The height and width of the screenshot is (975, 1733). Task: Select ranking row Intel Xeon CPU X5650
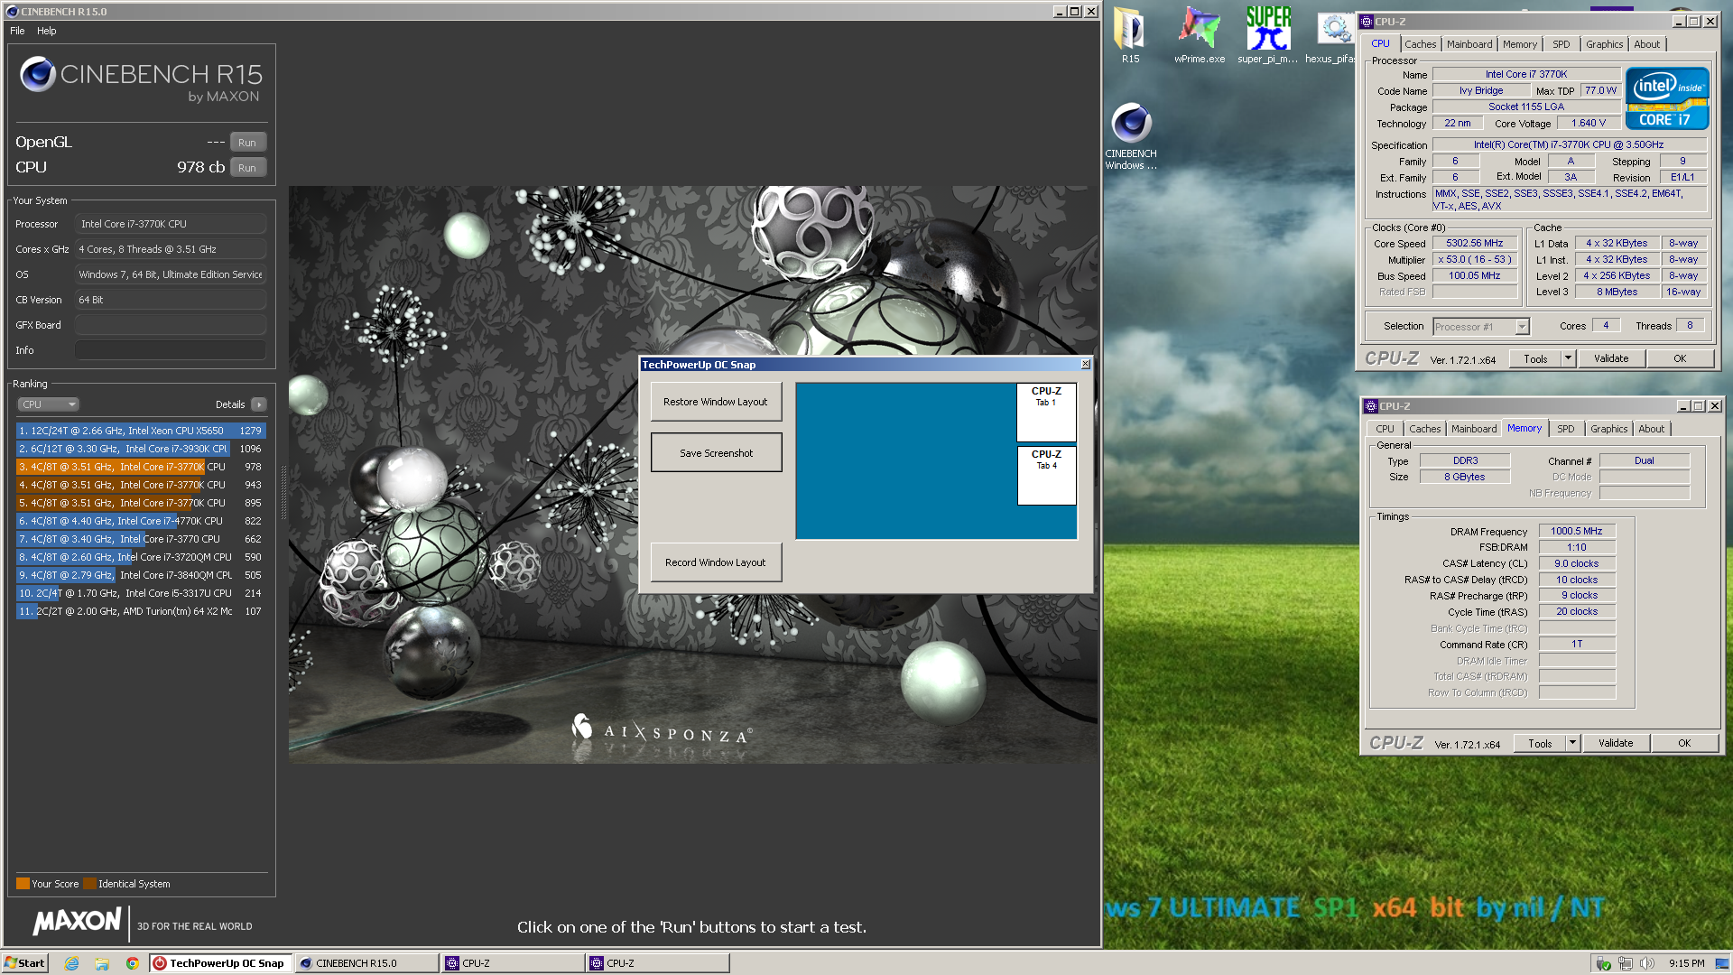[140, 431]
